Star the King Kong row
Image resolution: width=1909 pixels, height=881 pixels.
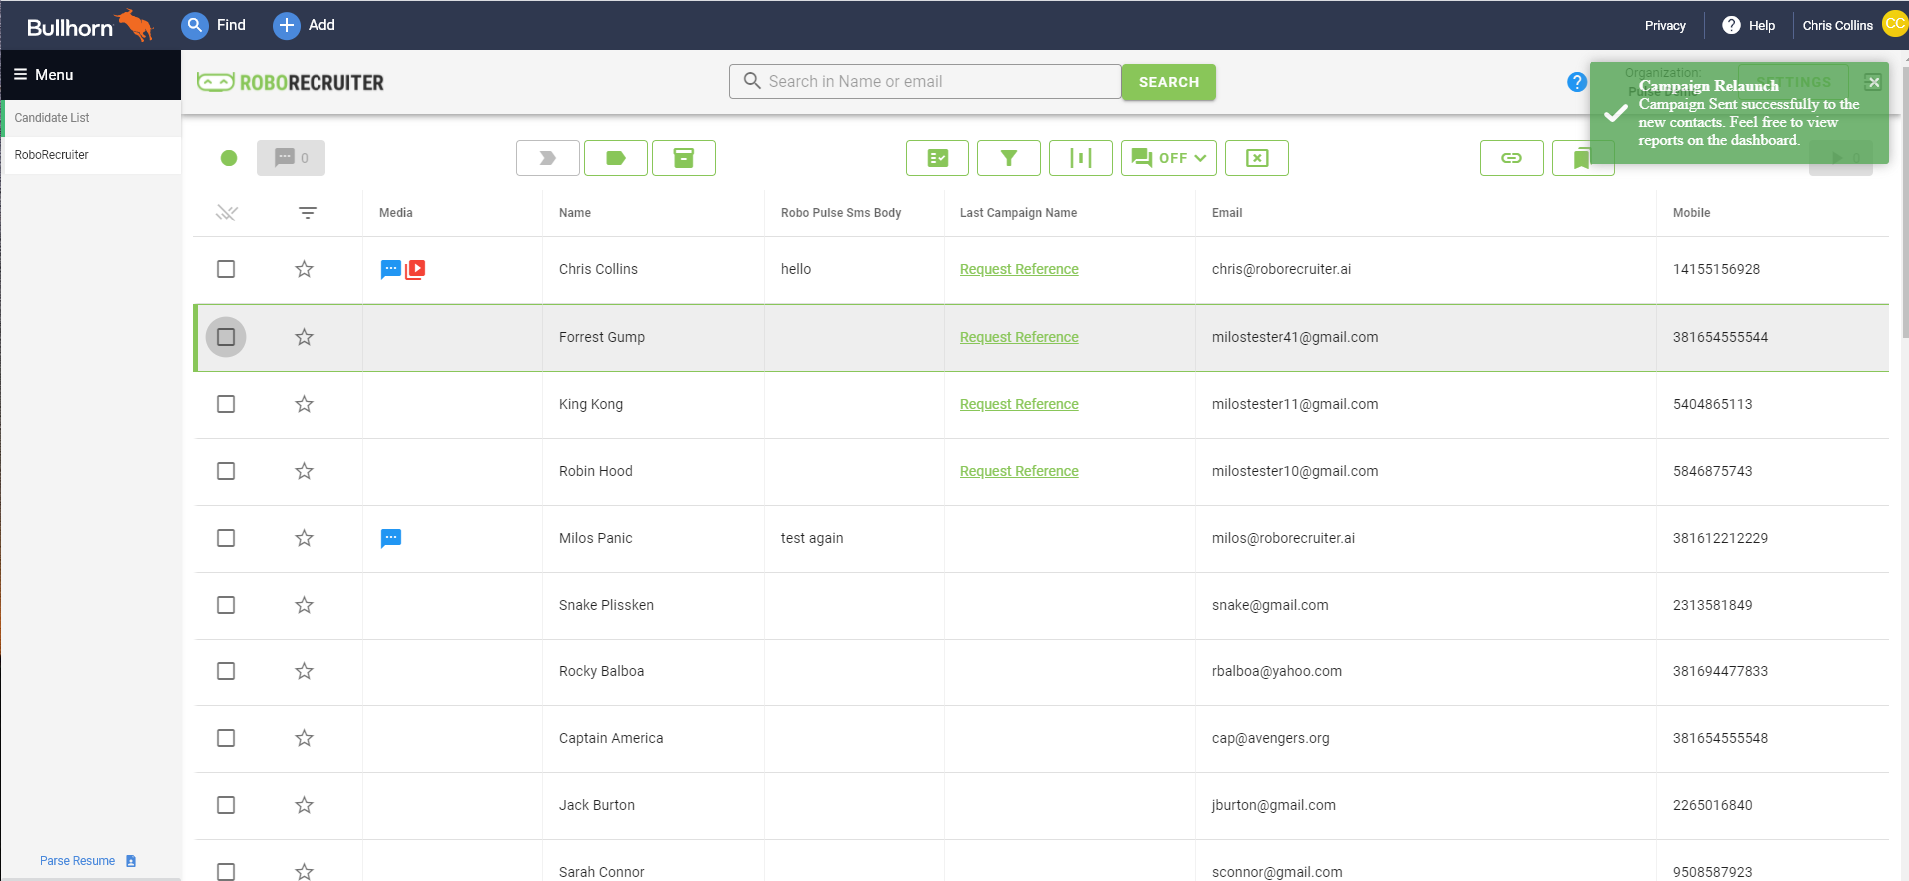coord(305,404)
